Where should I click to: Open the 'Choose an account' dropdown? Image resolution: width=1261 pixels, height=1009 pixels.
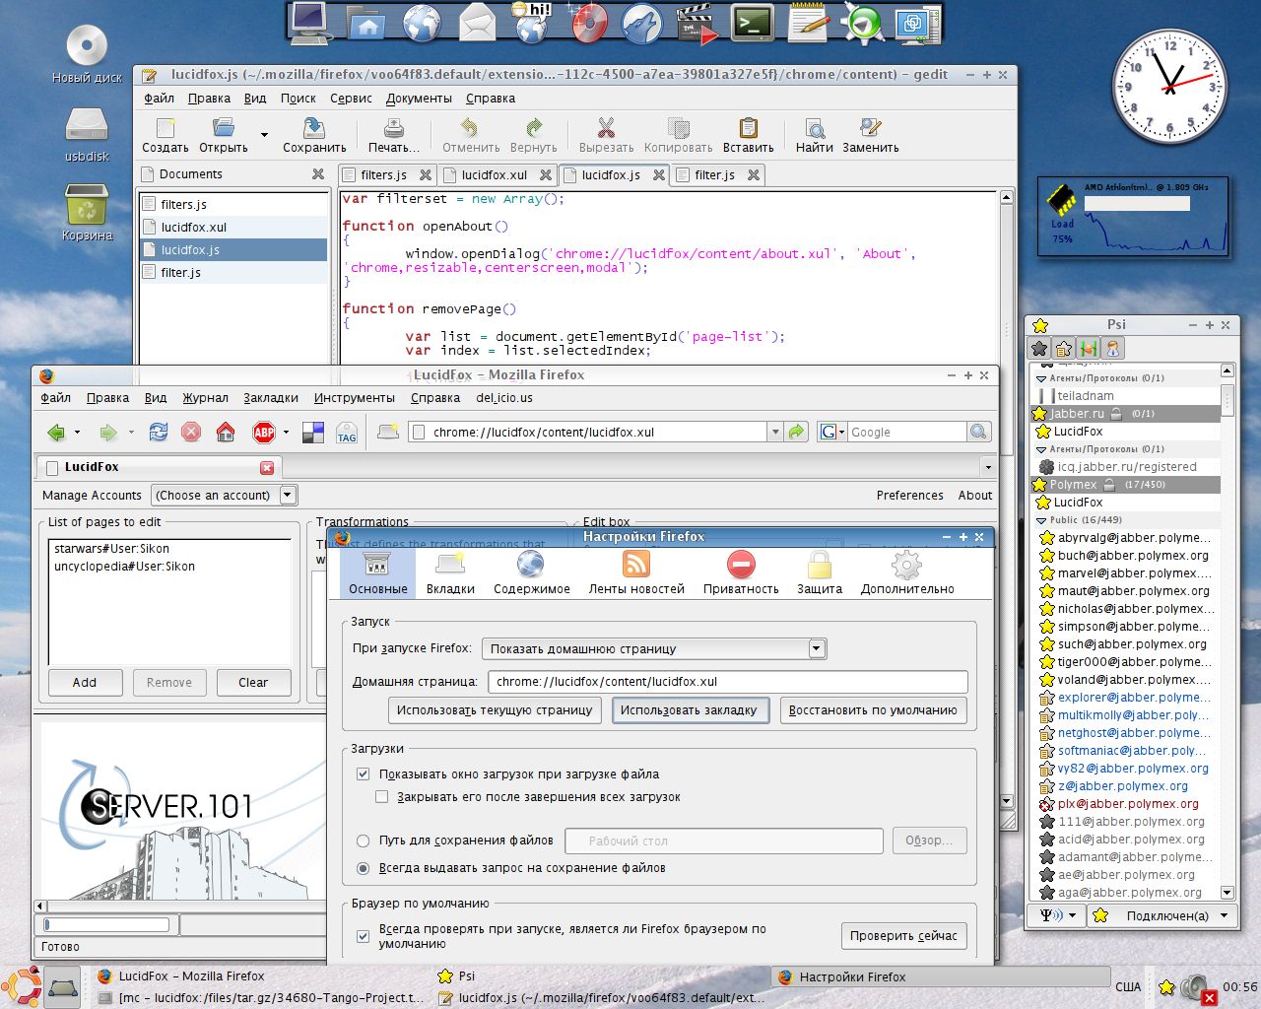[224, 496]
